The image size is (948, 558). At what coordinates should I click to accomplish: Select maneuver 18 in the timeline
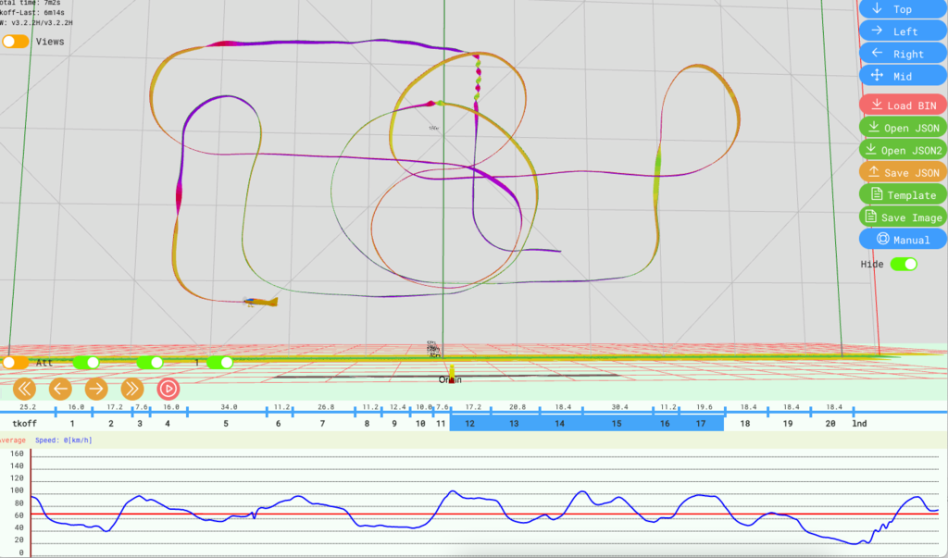click(745, 423)
